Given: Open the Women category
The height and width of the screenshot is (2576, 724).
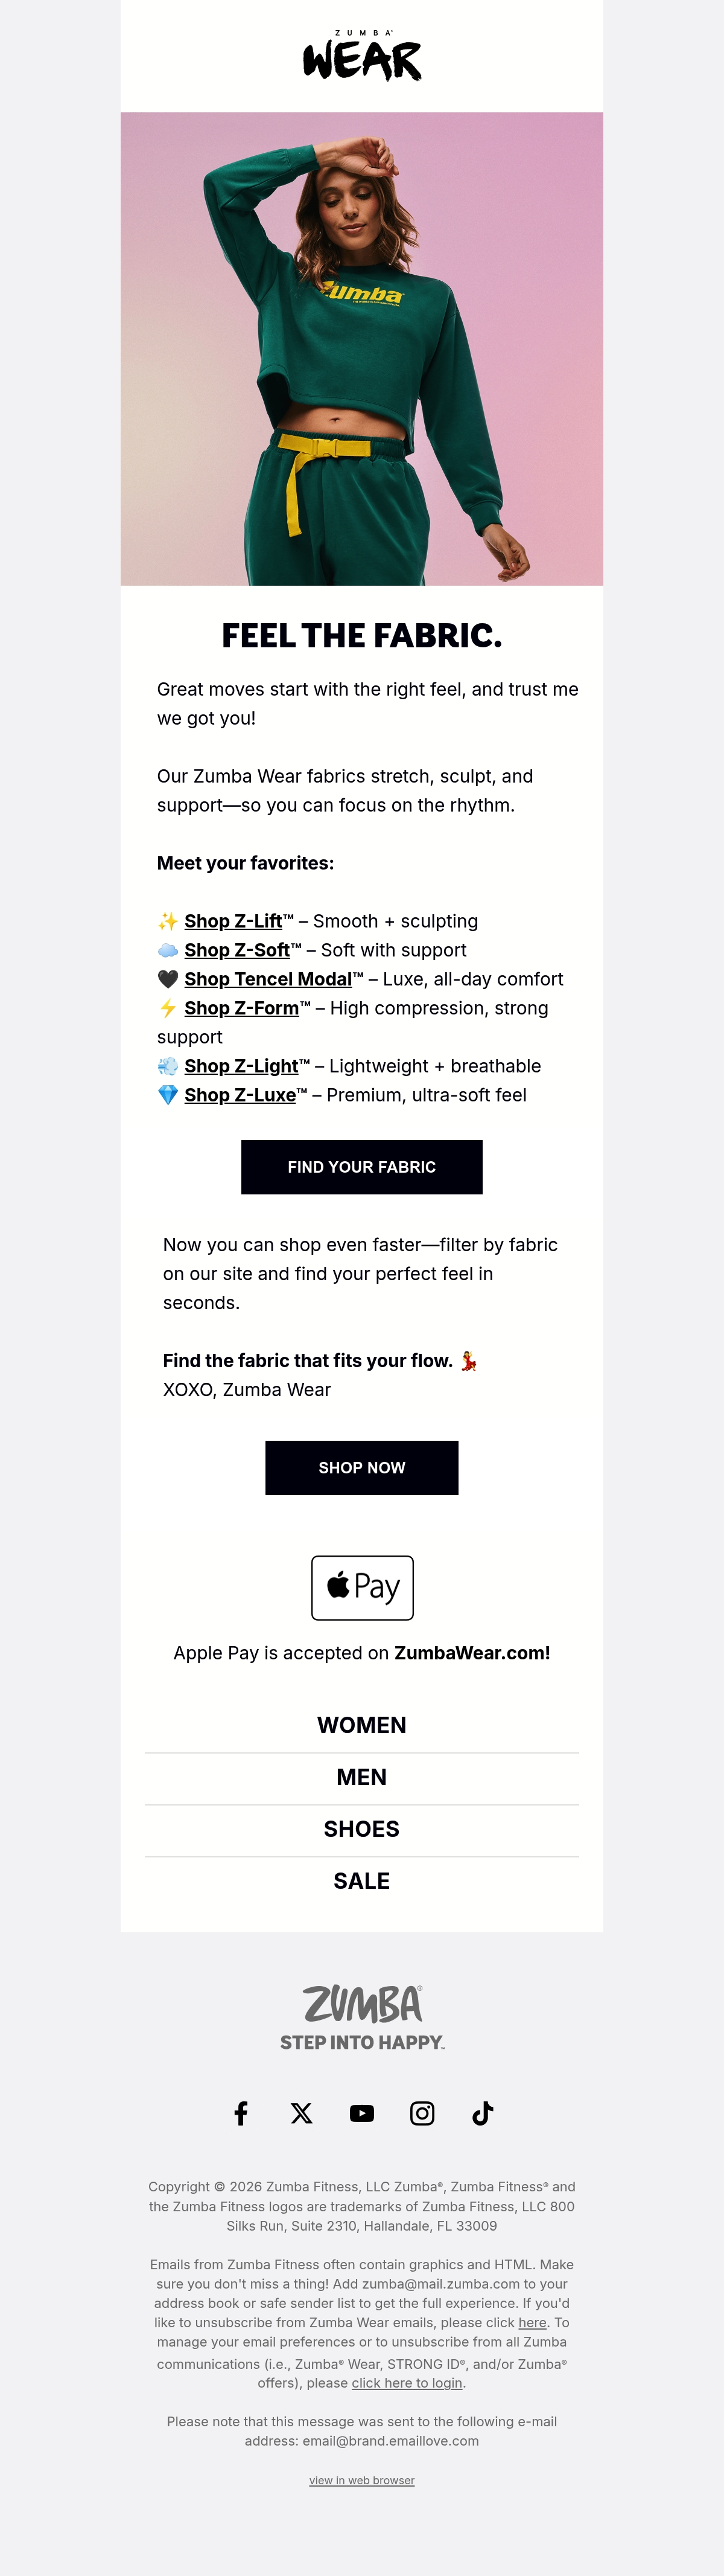Looking at the screenshot, I should tap(361, 1725).
